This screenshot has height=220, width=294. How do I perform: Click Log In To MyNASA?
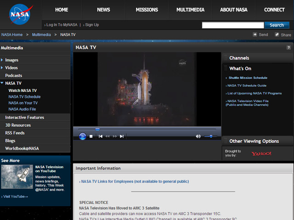pyautogui.click(x=61, y=25)
